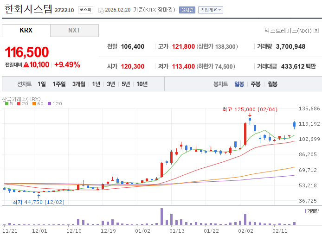Click the date text 2026.02.20 기준(KRX 장마감)
This screenshot has height=236, width=322.
tap(140, 10)
